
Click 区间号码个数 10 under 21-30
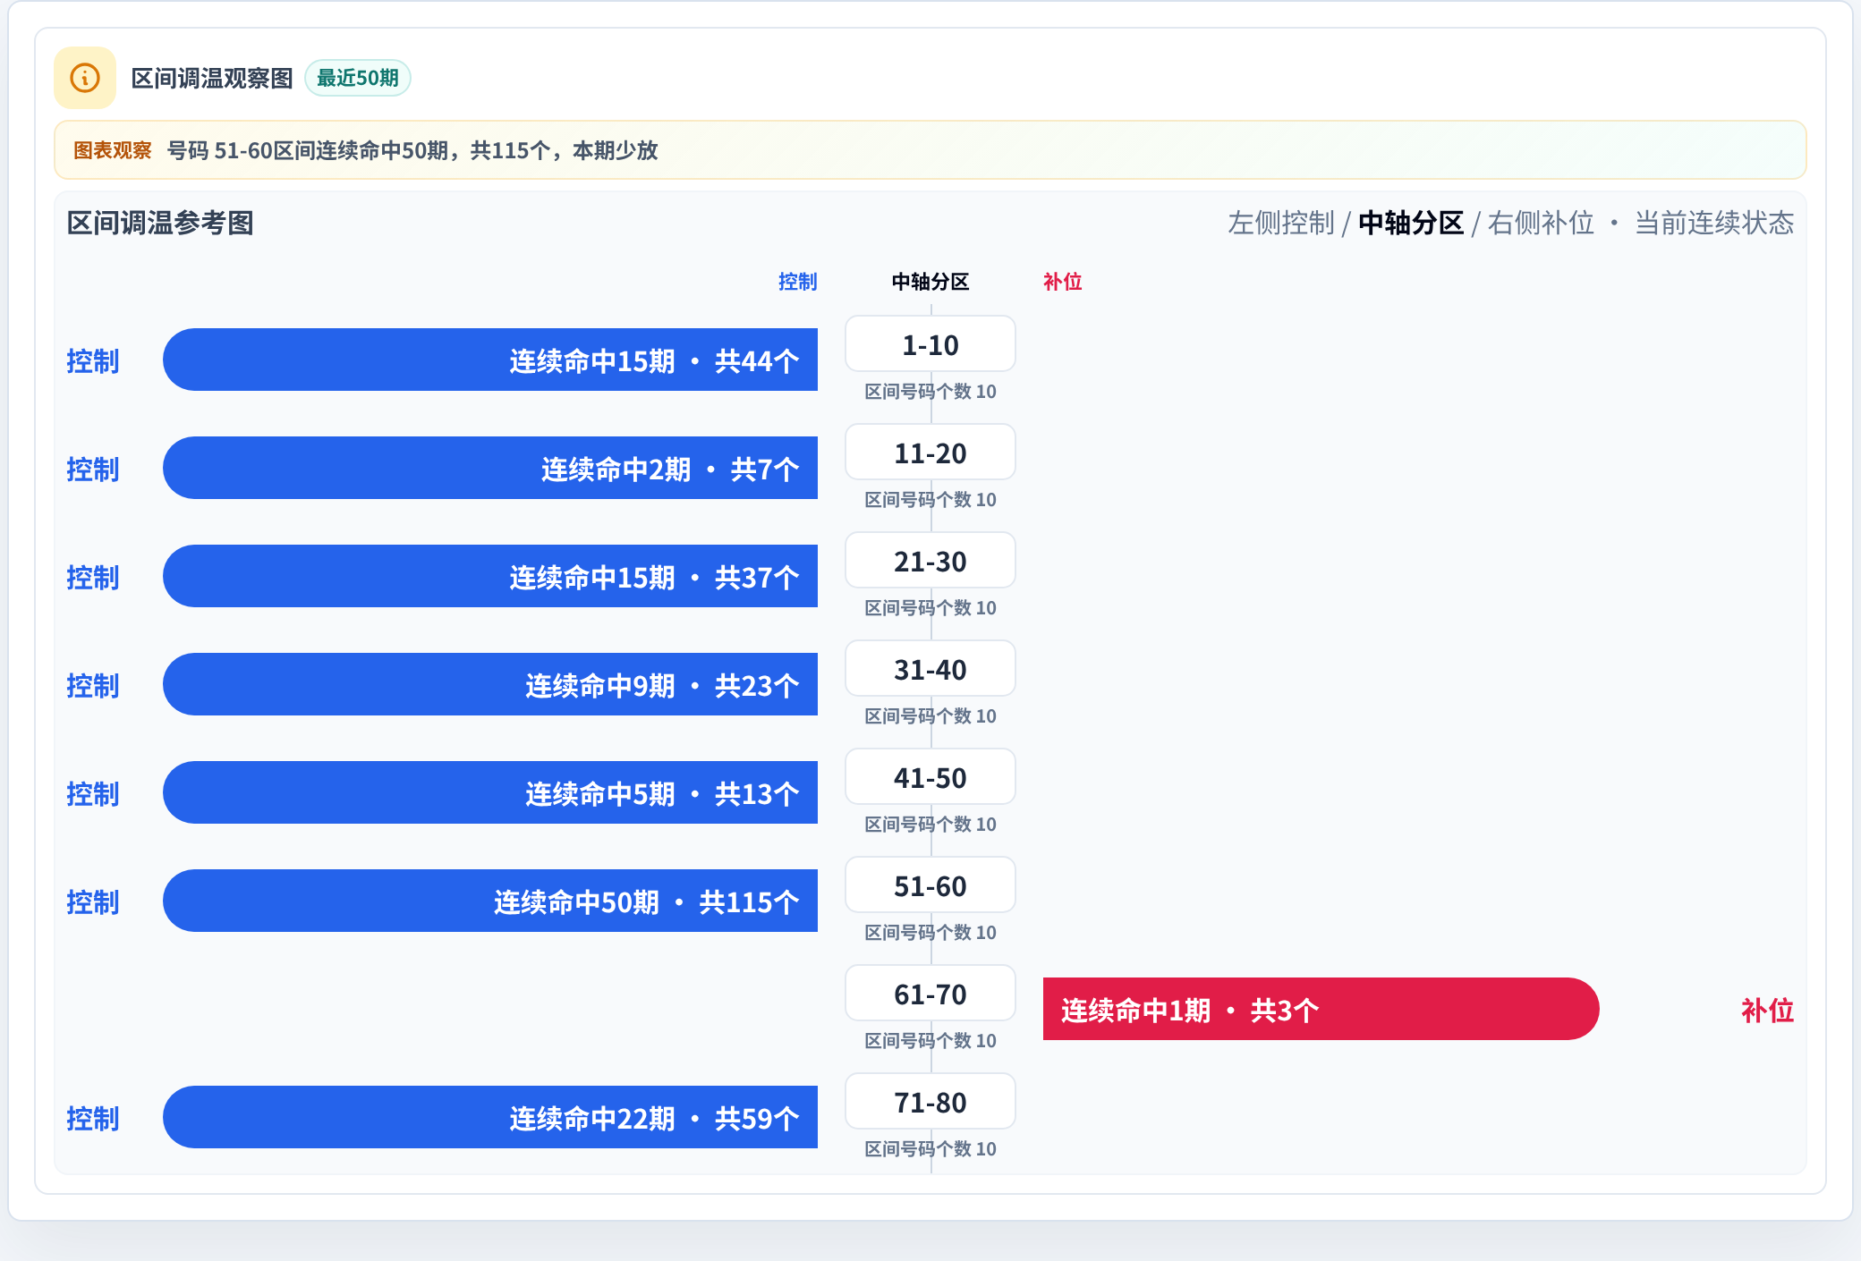930,607
